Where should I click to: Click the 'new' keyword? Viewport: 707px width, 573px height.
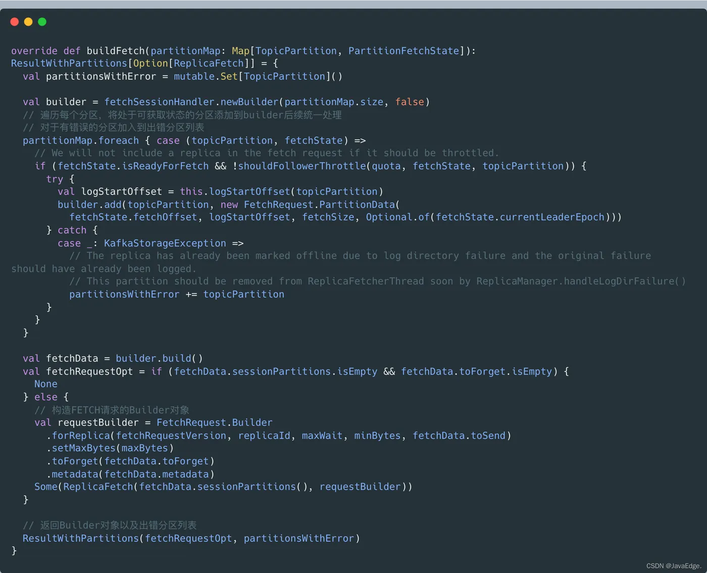pyautogui.click(x=229, y=205)
